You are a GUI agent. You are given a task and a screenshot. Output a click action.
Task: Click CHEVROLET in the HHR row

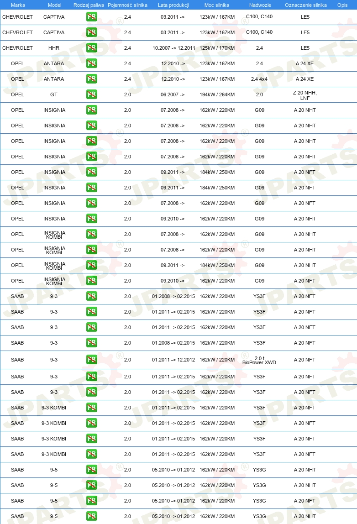click(x=17, y=48)
